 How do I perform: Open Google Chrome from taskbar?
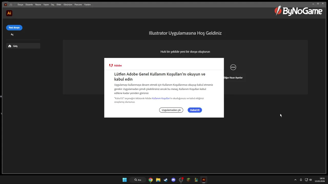click(x=151, y=180)
